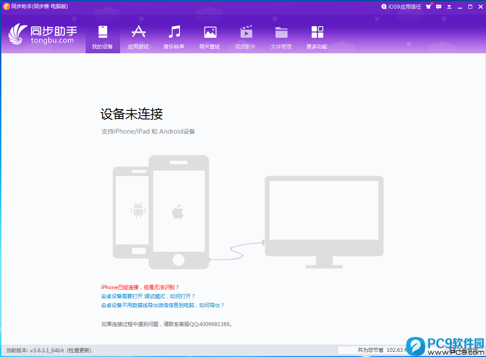Open link about 安卓设备 调试模式
Image resolution: width=486 pixels, height=357 pixels.
148,296
